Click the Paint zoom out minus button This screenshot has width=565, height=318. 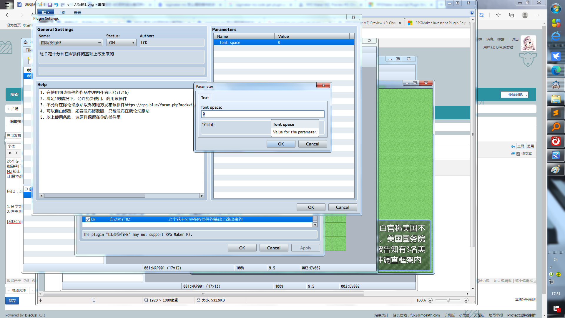coord(430,300)
